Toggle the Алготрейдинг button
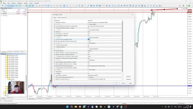 tap(10, 6)
